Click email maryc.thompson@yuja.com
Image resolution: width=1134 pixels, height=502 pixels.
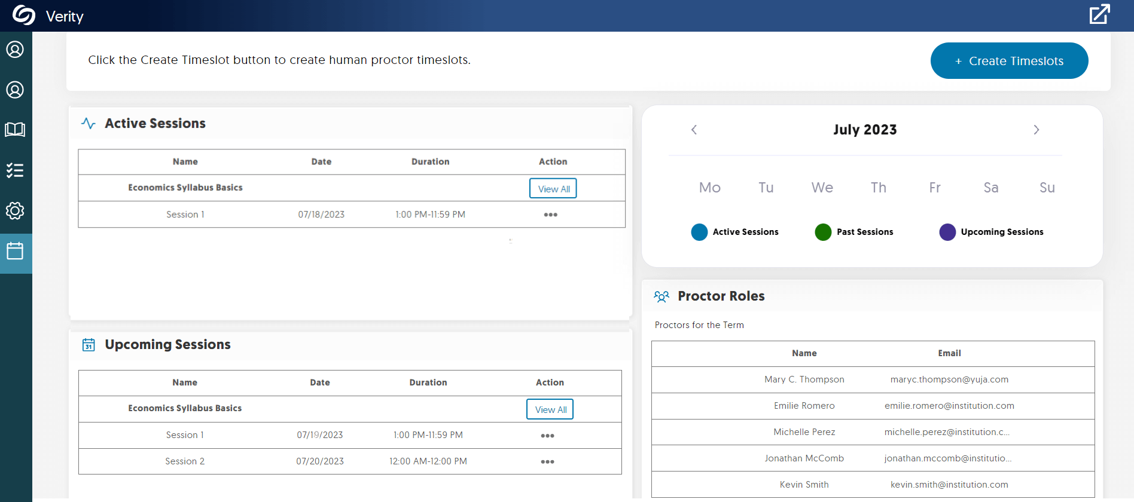(x=949, y=379)
